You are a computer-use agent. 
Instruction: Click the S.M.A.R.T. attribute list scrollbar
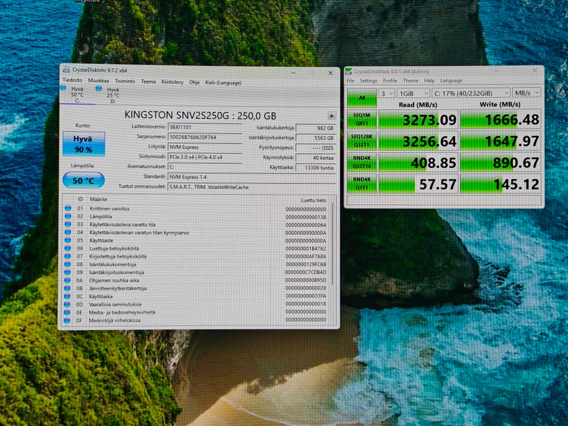click(x=333, y=248)
